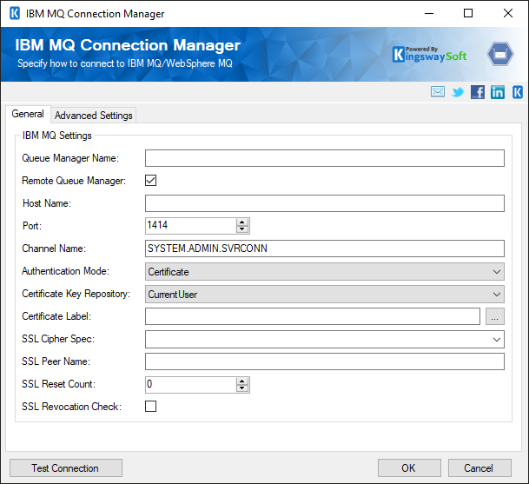Click the SSL Peer Name field
The width and height of the screenshot is (529, 484).
[325, 361]
